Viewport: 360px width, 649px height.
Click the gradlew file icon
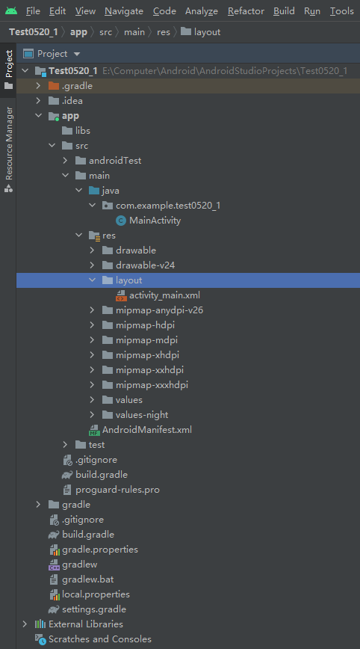[x=54, y=565]
